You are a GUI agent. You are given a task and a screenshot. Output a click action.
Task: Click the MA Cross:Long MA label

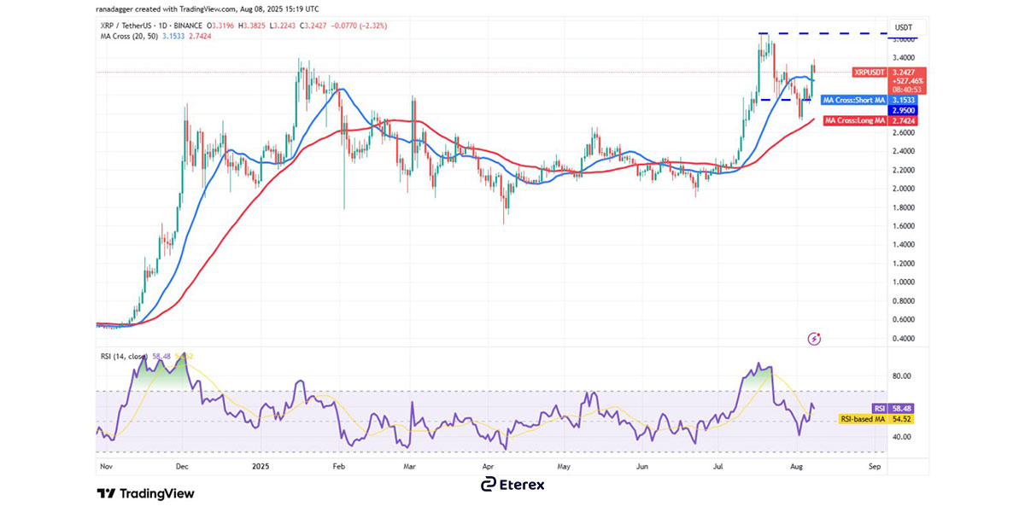855,121
